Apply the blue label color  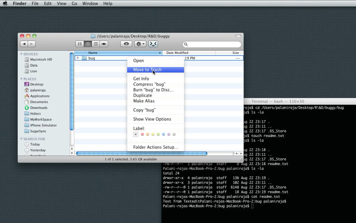(164, 134)
